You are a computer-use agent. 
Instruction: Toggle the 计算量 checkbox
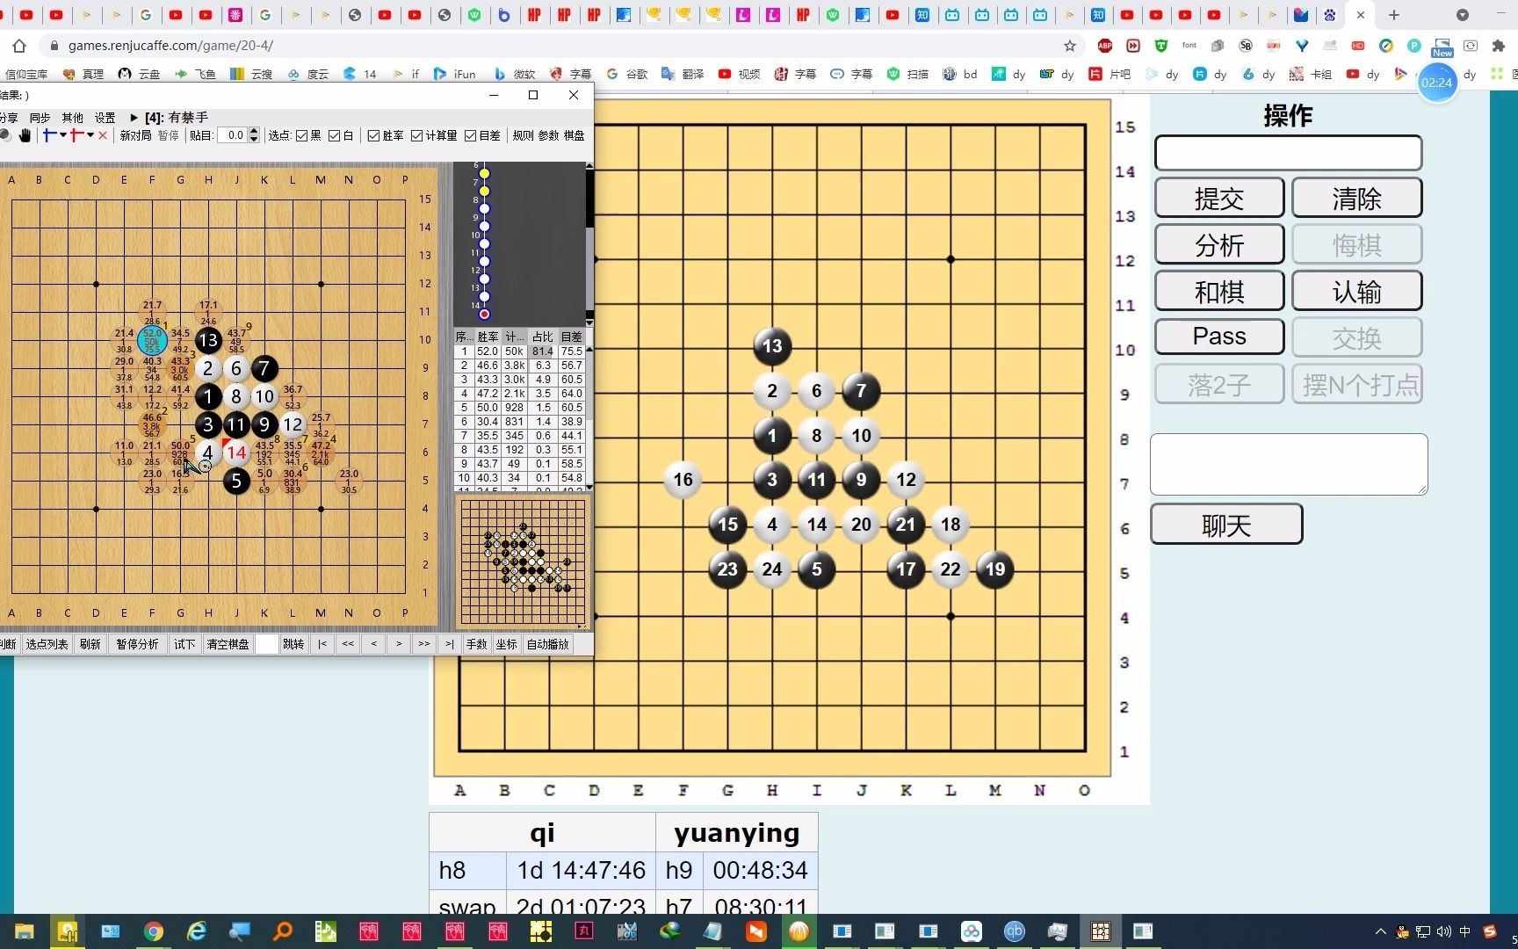pyautogui.click(x=417, y=135)
